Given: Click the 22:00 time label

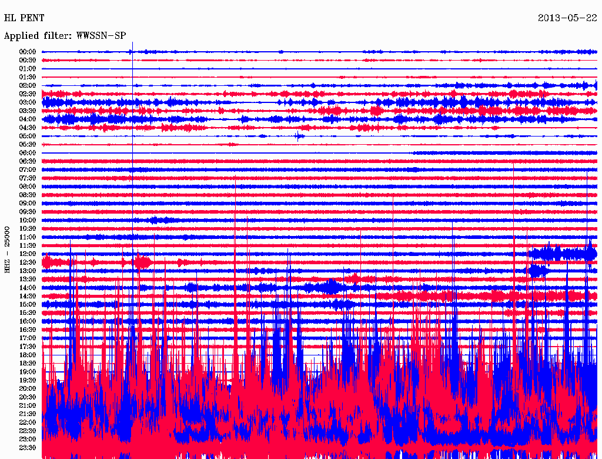Looking at the screenshot, I should point(28,422).
